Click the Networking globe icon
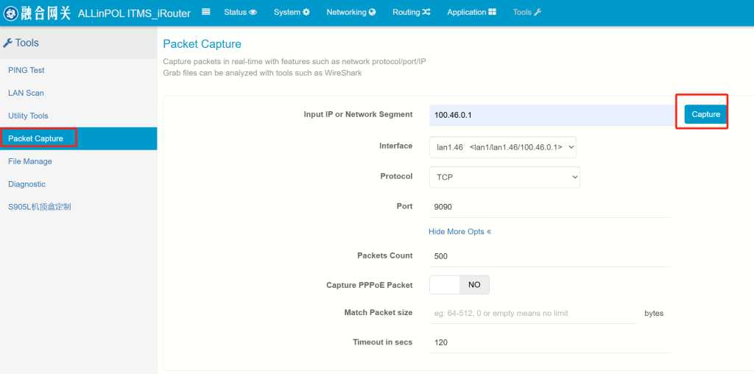Viewport: 754px width, 374px height. click(372, 13)
